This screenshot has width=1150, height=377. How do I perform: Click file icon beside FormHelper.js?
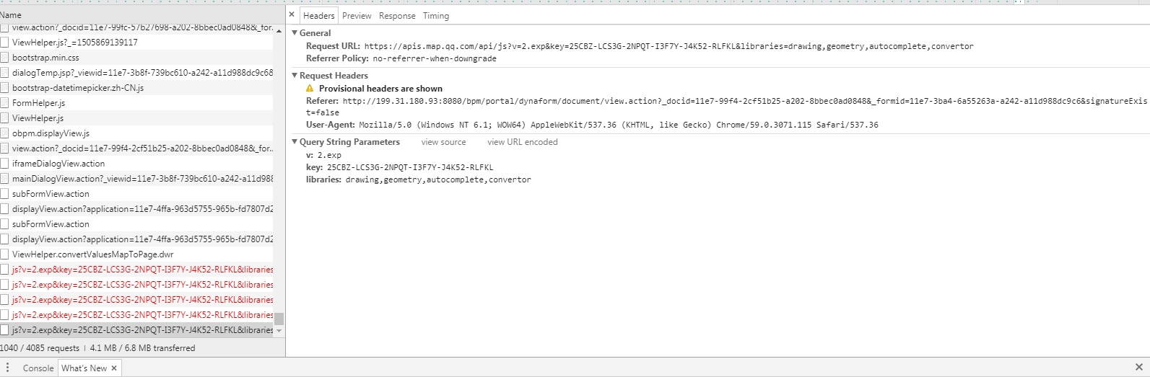[4, 103]
